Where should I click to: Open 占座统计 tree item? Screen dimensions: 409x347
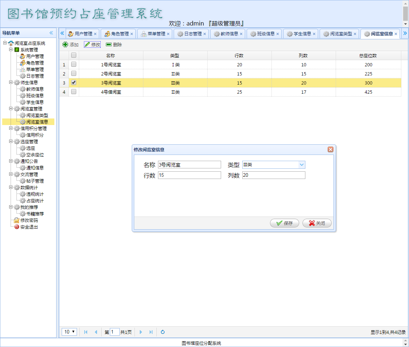point(35,200)
